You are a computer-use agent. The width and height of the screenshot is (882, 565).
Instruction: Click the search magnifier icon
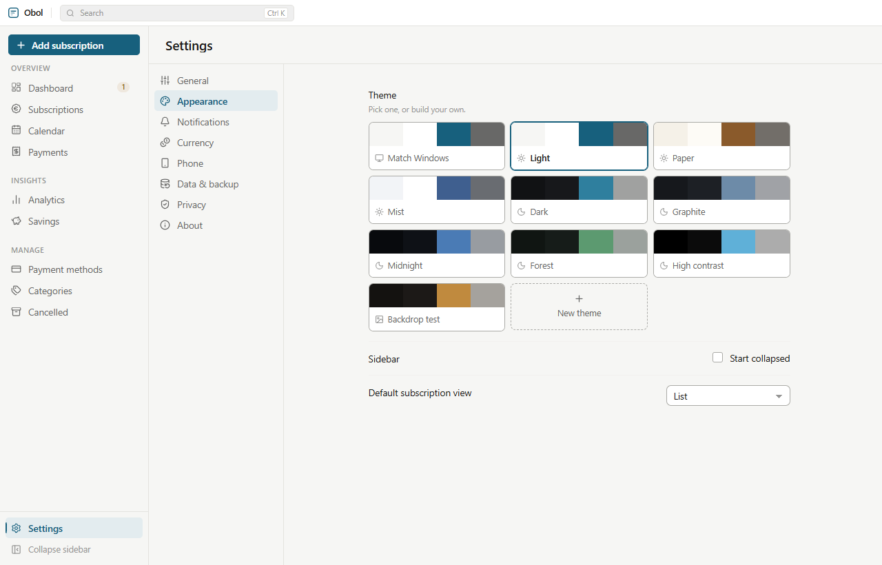70,13
